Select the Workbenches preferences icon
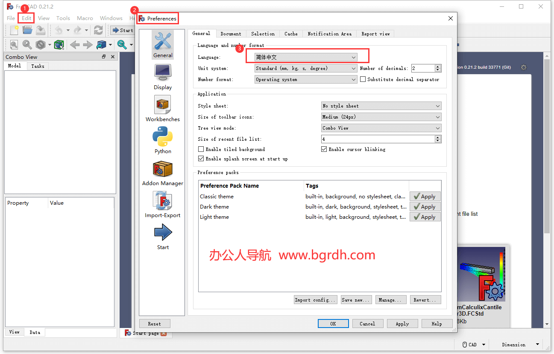This screenshot has width=554, height=354. [163, 108]
